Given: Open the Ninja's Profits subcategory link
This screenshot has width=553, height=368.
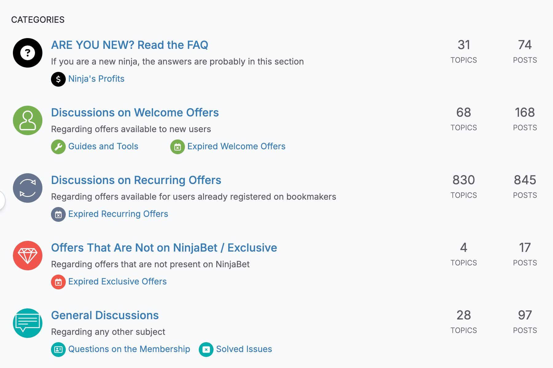Looking at the screenshot, I should pyautogui.click(x=96, y=79).
